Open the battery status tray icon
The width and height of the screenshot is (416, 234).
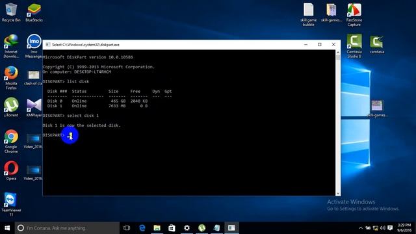pos(368,228)
